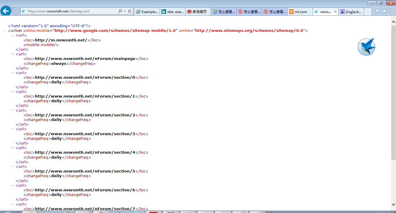This screenshot has width=396, height=213.
Task: Switch to the 新浪首页 tab
Action: coord(198,12)
